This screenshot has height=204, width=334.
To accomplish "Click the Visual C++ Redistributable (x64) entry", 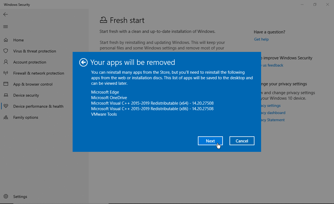I will pos(152,103).
